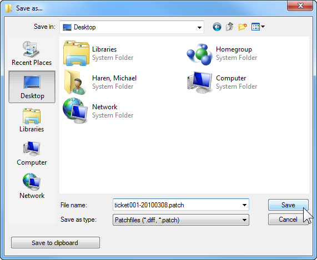Expand the Save in location dropdown
Viewport: 317px width, 260px height.
click(199, 27)
